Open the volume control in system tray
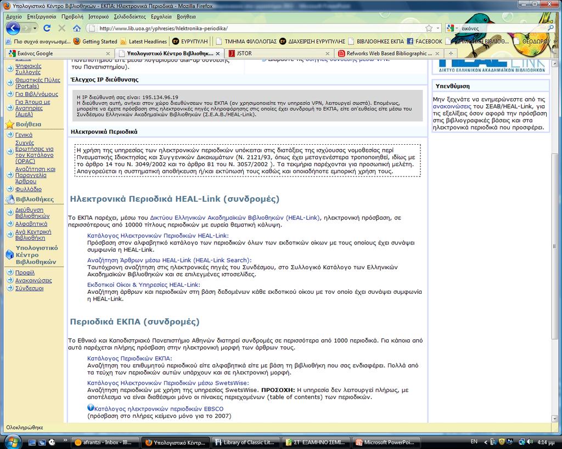This screenshot has height=449, width=562. [x=531, y=442]
